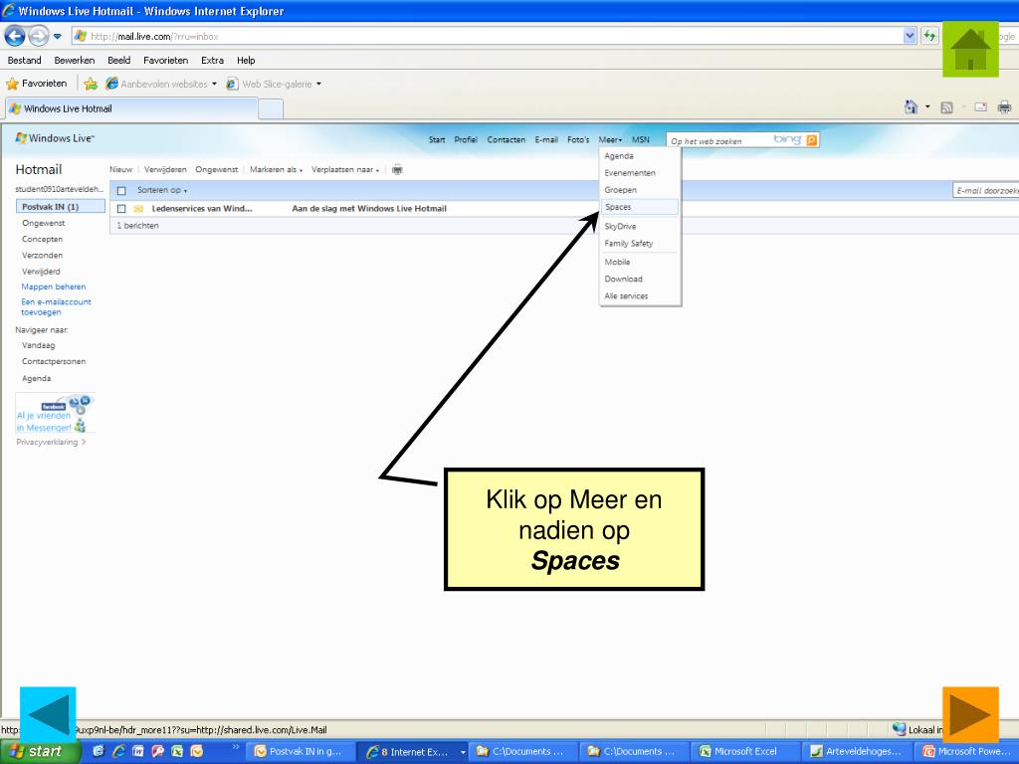The image size is (1019, 764).
Task: Open the Bestand menu
Action: pos(25,61)
